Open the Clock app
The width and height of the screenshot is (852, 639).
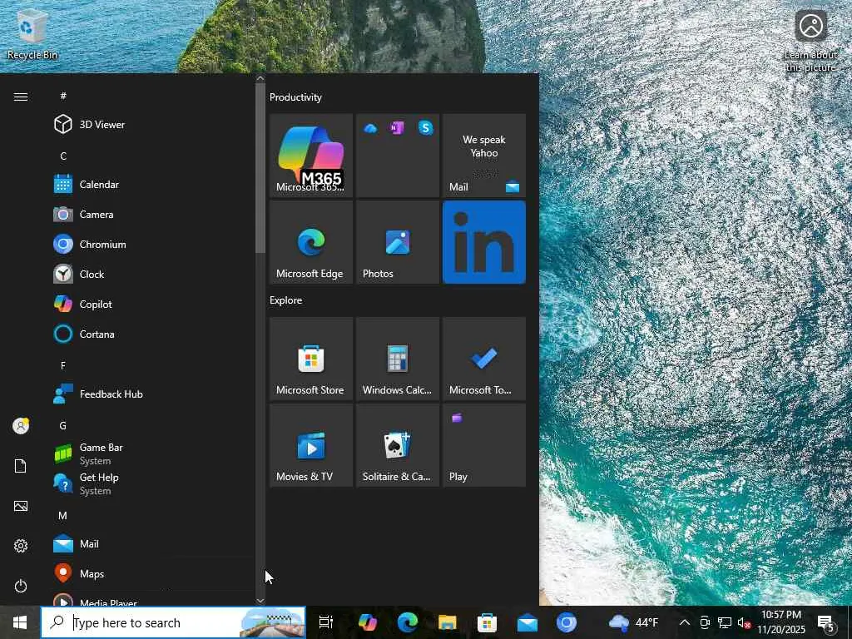[x=151, y=274]
